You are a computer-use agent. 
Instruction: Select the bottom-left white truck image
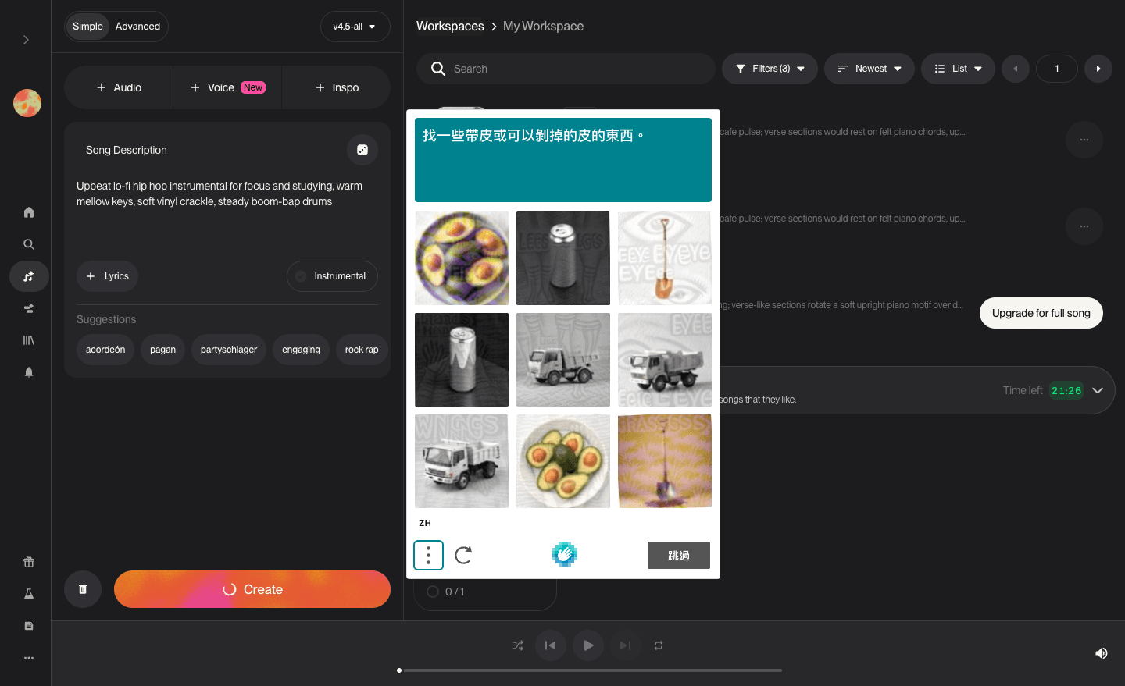pyautogui.click(x=462, y=461)
